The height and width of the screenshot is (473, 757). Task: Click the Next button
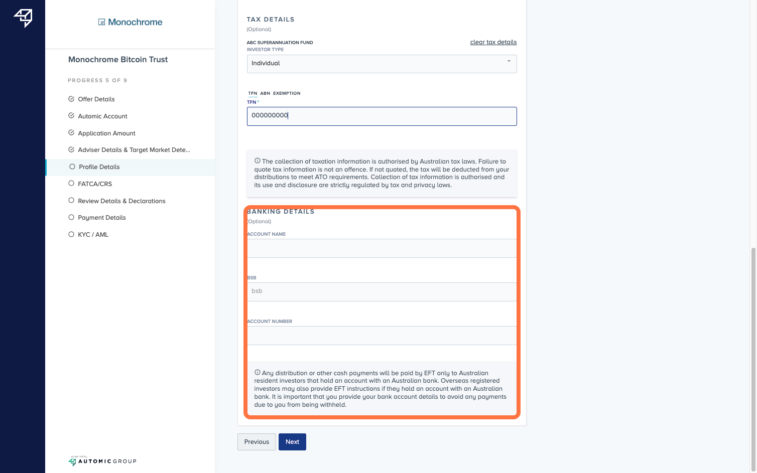tap(292, 442)
